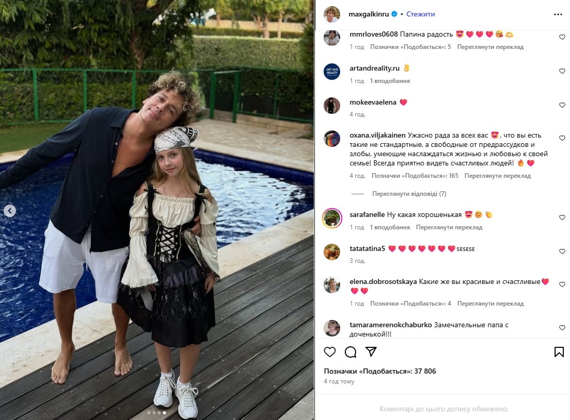Like the post with the heart icon
The height and width of the screenshot is (420, 570).
330,351
